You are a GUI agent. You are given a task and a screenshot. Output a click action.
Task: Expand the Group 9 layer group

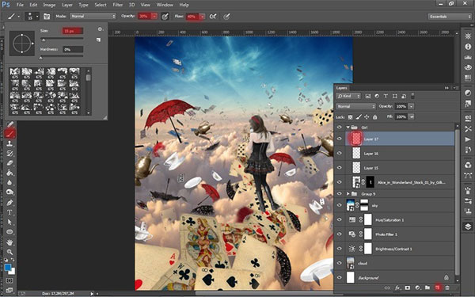(x=348, y=194)
